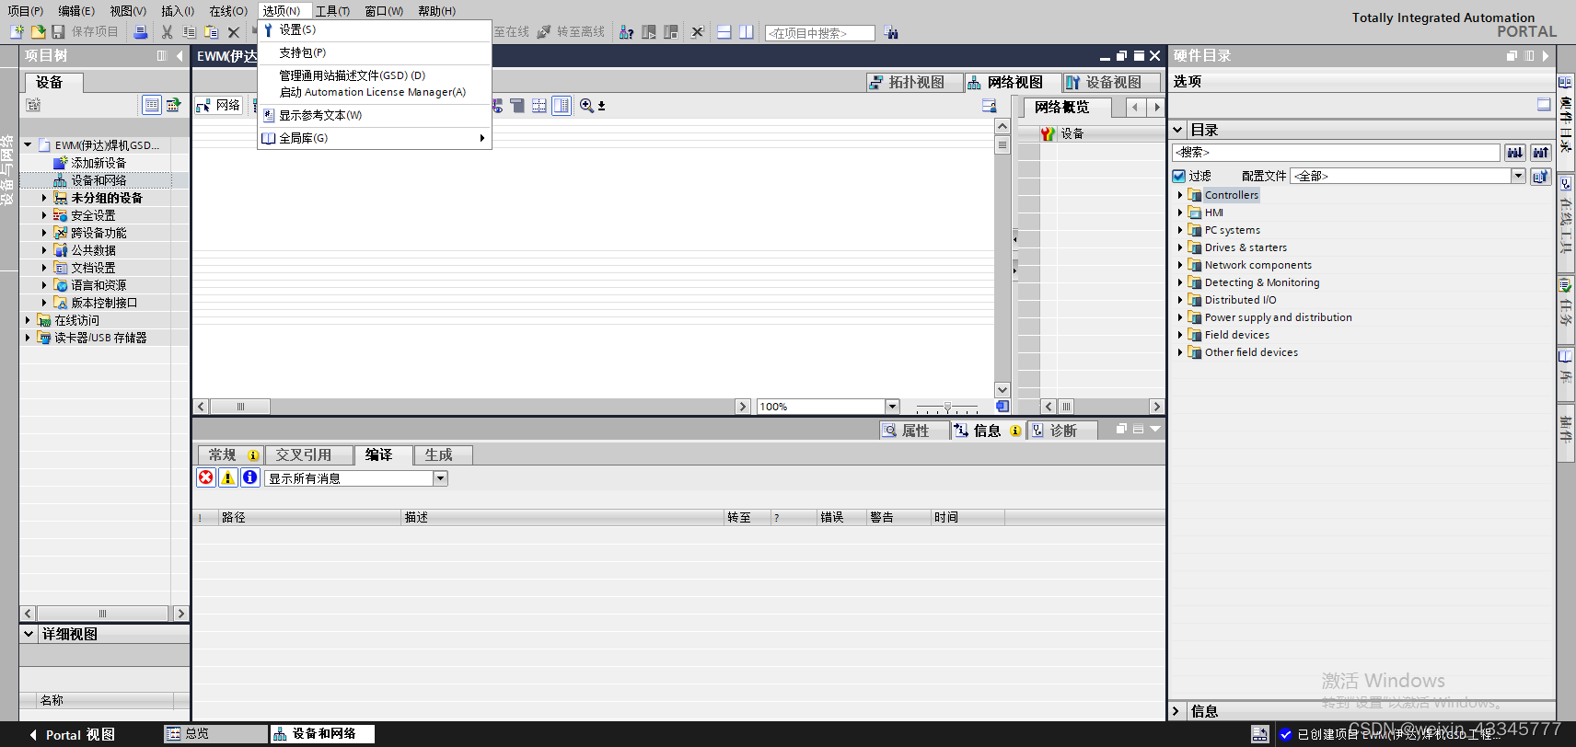The image size is (1576, 747).
Task: Expand the Network components folder
Action: tap(1180, 265)
